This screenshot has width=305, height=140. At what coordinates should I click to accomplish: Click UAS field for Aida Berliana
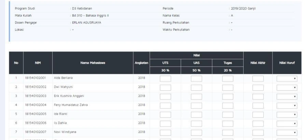[196, 79]
